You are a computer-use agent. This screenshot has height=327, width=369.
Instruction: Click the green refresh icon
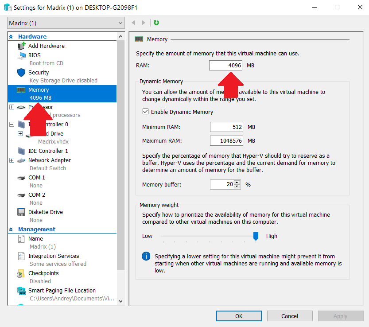(156, 23)
